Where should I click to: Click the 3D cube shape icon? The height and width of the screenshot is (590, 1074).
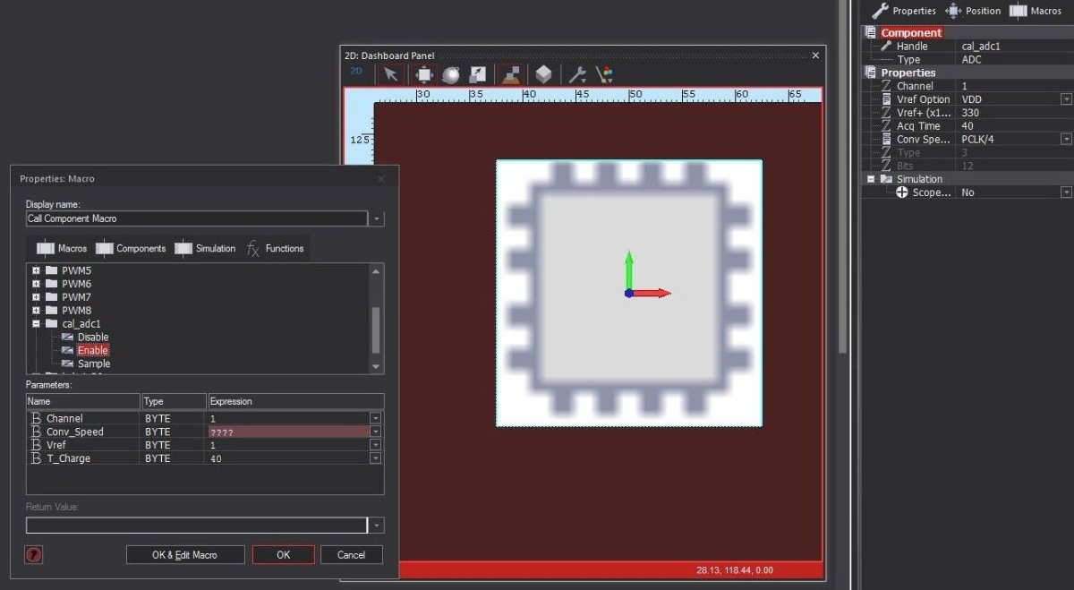[543, 74]
